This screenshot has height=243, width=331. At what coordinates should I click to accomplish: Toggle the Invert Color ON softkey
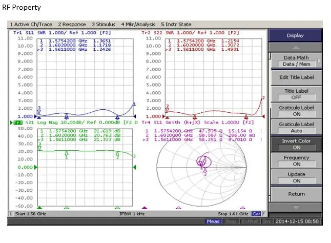[x=296, y=144]
